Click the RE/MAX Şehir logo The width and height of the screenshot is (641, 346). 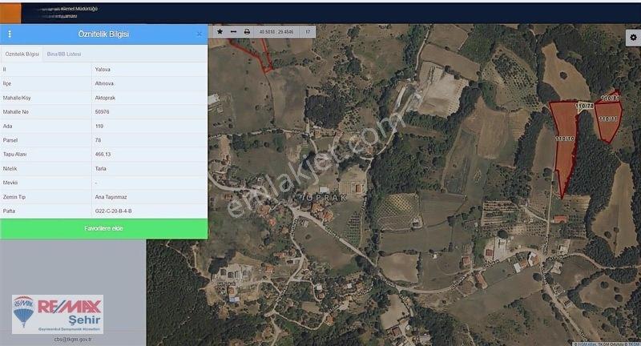pyautogui.click(x=58, y=314)
